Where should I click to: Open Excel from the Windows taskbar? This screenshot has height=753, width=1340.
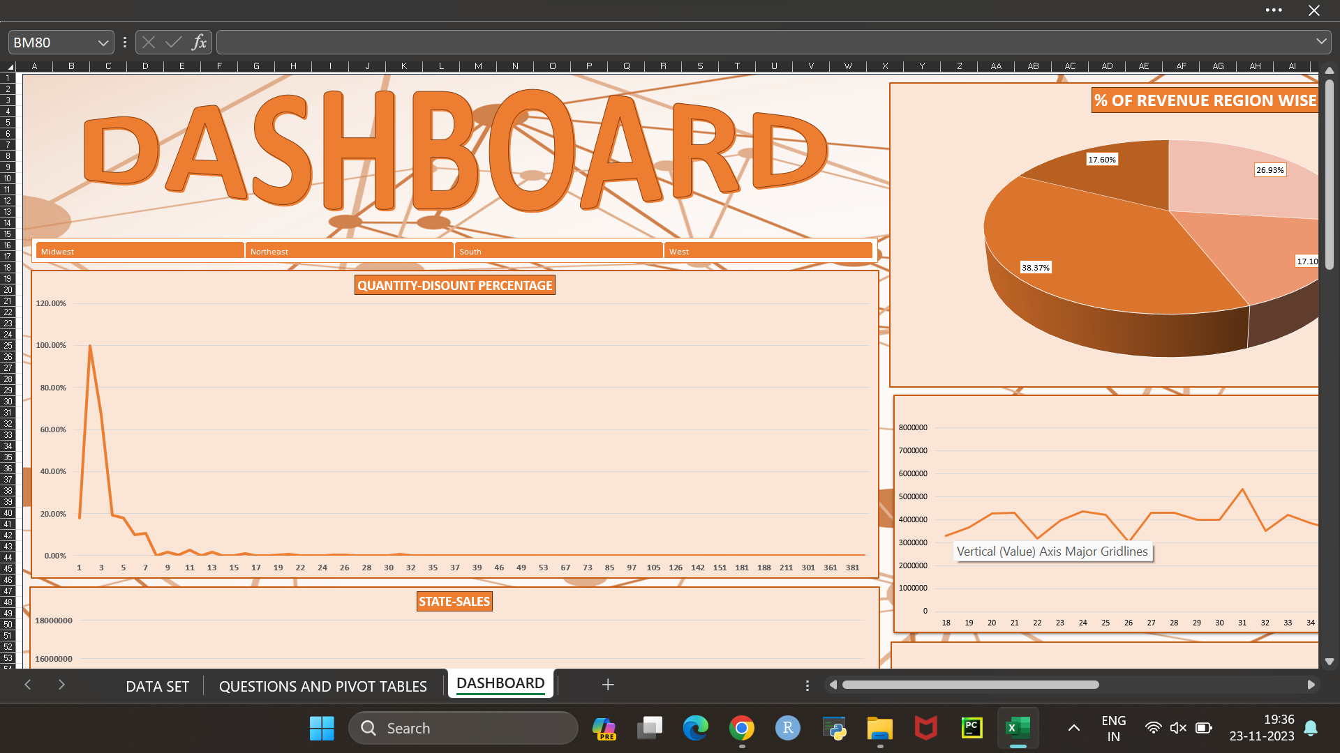1018,729
